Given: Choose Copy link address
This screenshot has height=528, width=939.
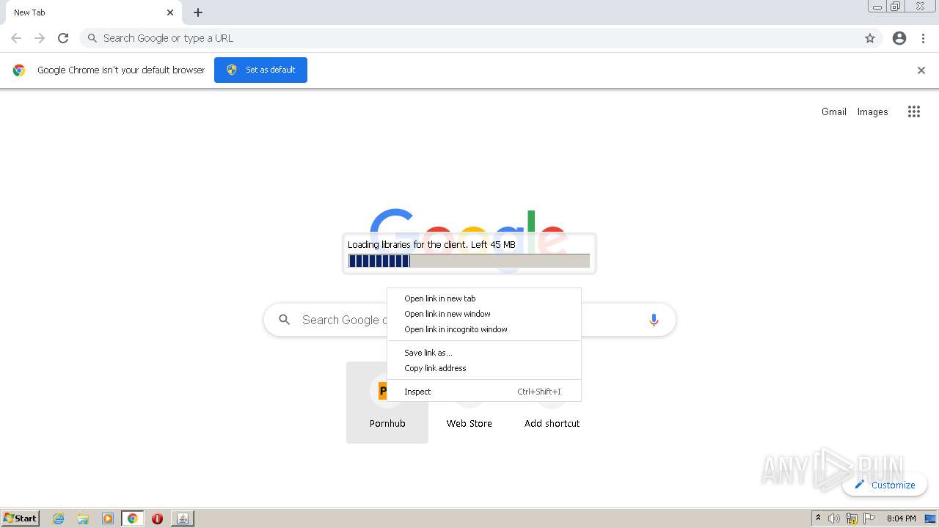Looking at the screenshot, I should (x=484, y=368).
